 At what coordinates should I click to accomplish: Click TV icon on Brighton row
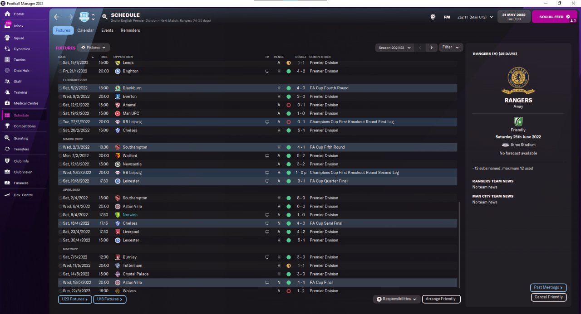[267, 71]
